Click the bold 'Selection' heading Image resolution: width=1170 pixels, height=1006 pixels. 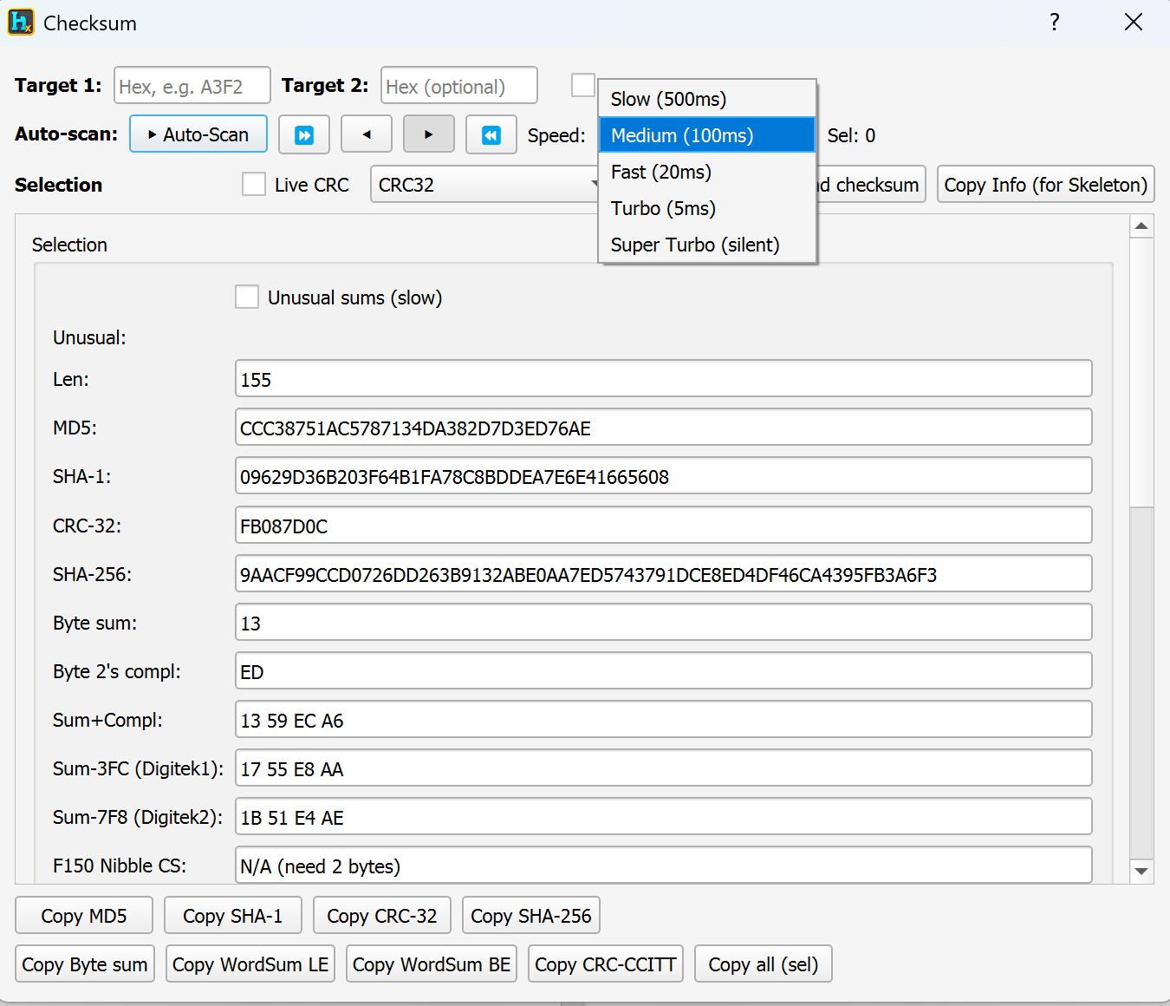(58, 185)
